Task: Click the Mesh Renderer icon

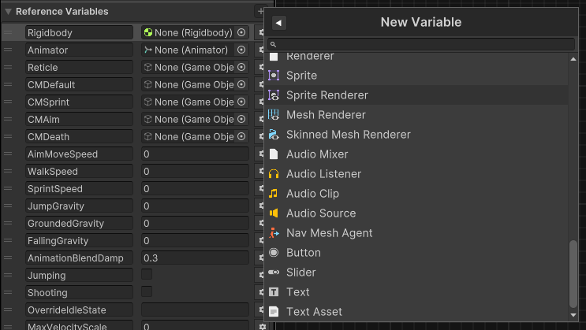Action: (274, 115)
